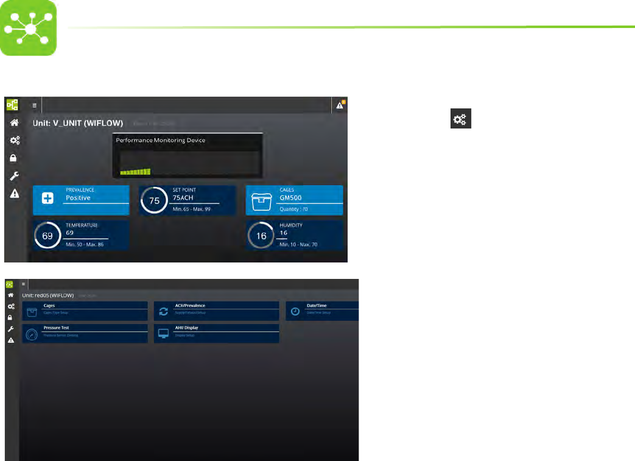Open alarms warning icon in V_UNIT sidebar
The width and height of the screenshot is (635, 461).
pos(15,193)
